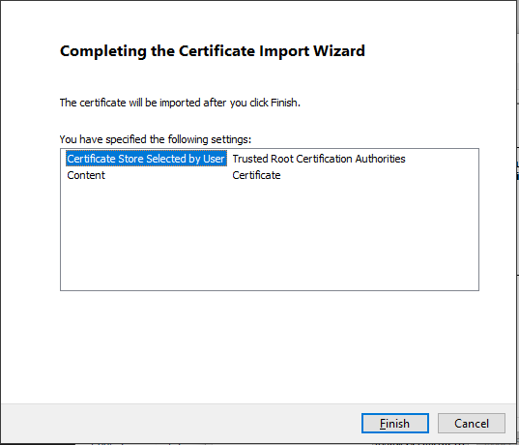Click the white left margin beside the settings list
The image size is (519, 445).
pos(30,220)
